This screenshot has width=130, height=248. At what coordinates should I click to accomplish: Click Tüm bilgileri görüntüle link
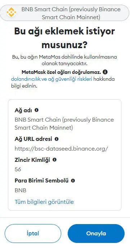point(44,202)
